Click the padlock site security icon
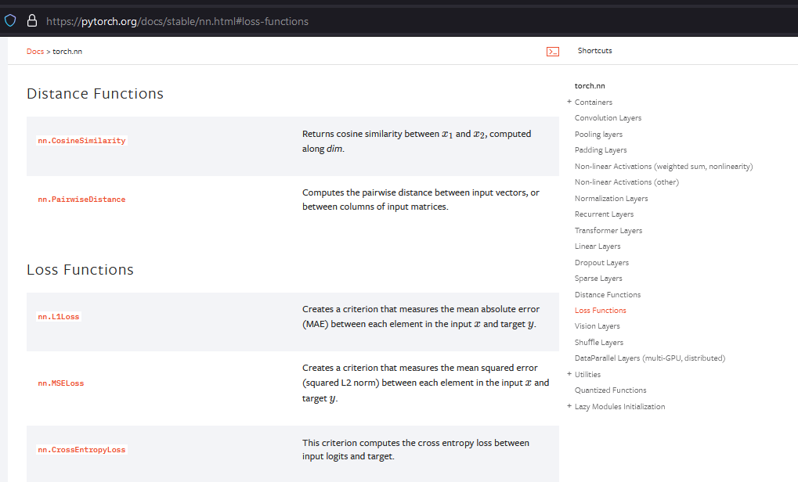The width and height of the screenshot is (798, 482). tap(32, 21)
